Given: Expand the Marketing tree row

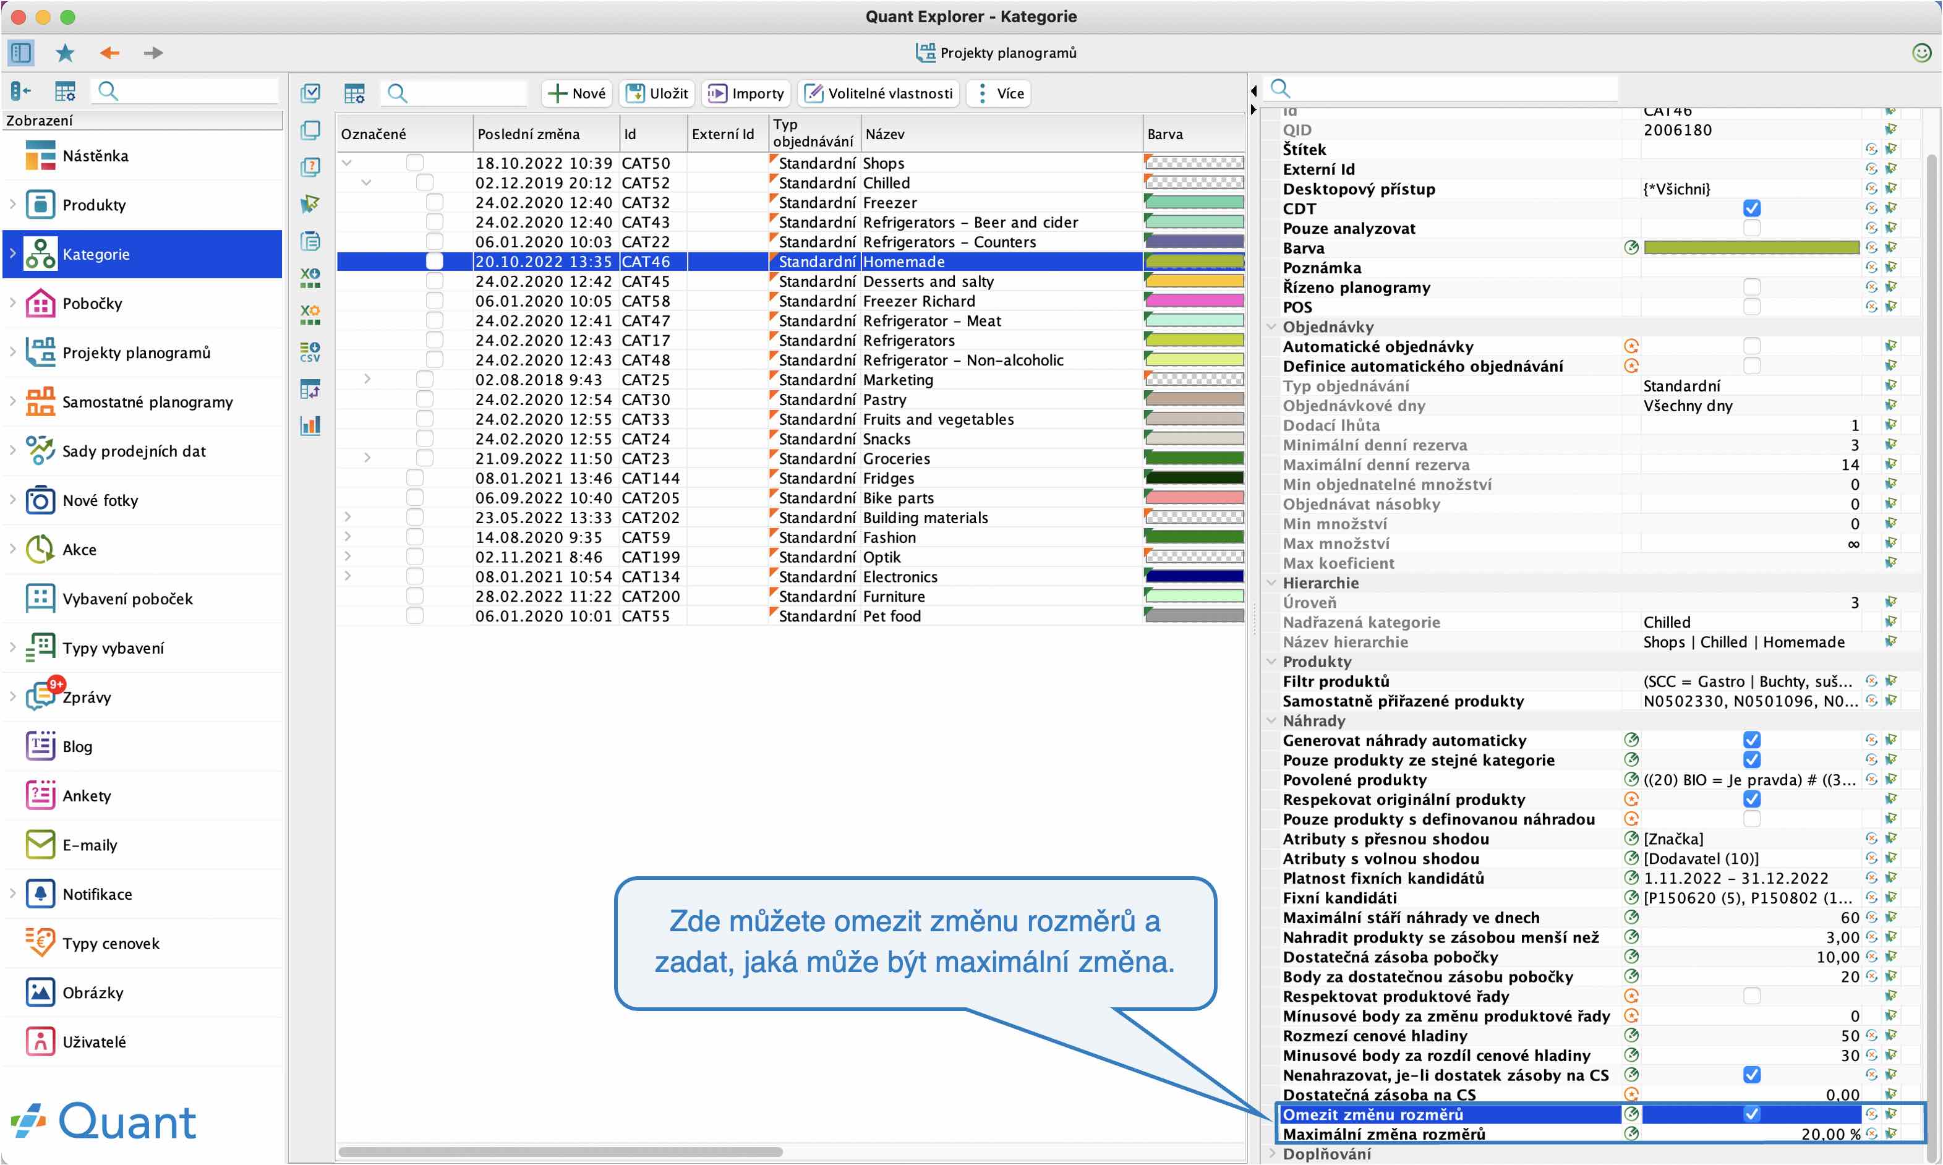Looking at the screenshot, I should click(x=367, y=379).
